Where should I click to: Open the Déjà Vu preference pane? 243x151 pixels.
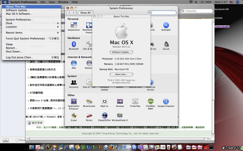click(104, 103)
